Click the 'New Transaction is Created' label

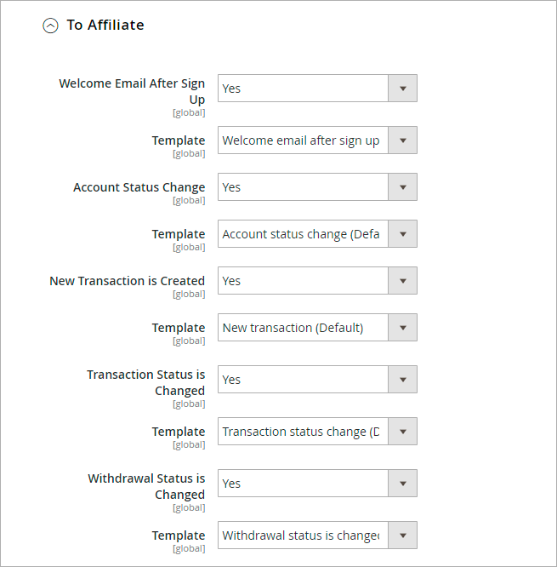click(127, 281)
